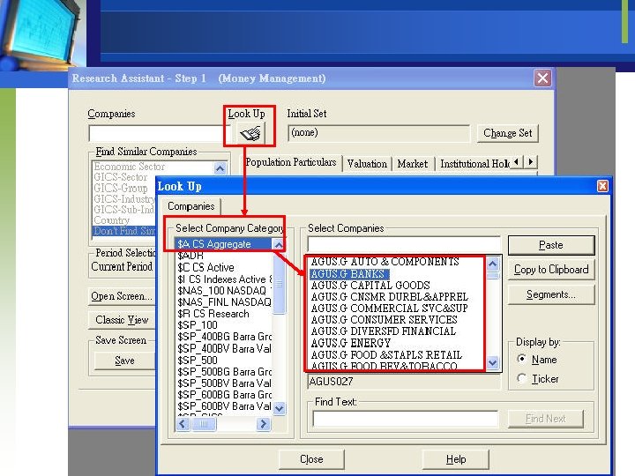Select AGUS.G ENERGY
Viewport: 635px width, 476px height.
[x=351, y=343]
